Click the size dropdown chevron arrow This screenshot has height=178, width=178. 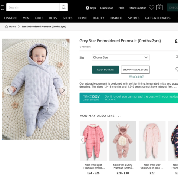coord(146,57)
